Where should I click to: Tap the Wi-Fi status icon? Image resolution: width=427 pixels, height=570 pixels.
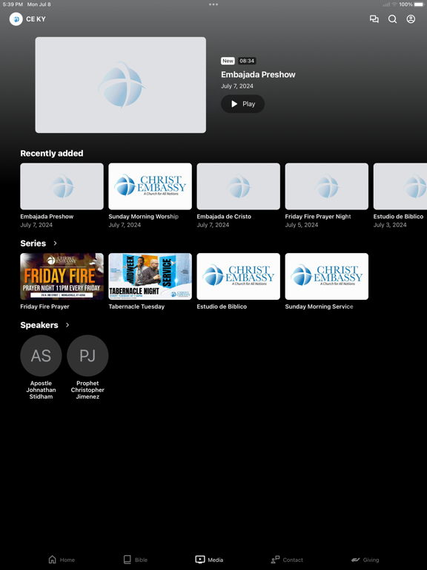394,4
